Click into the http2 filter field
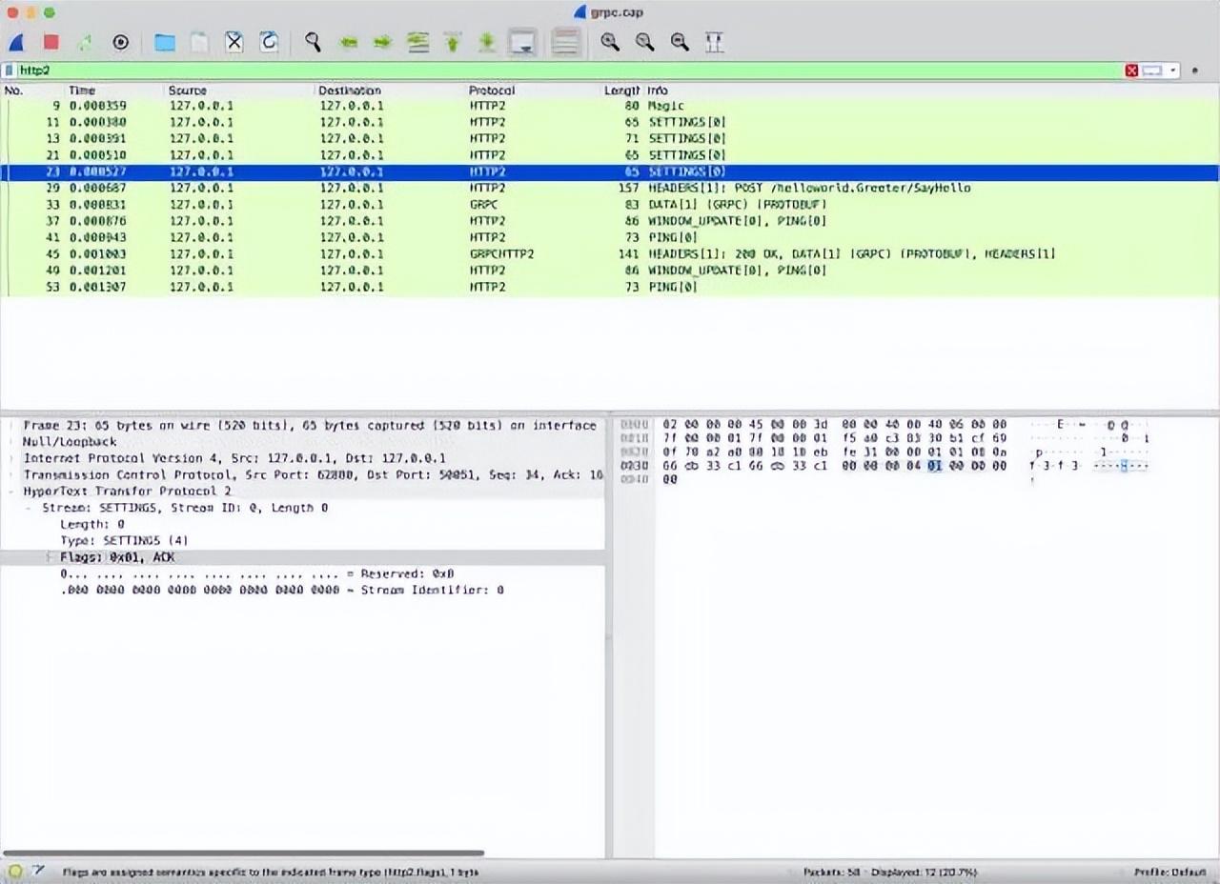 pyautogui.click(x=569, y=70)
